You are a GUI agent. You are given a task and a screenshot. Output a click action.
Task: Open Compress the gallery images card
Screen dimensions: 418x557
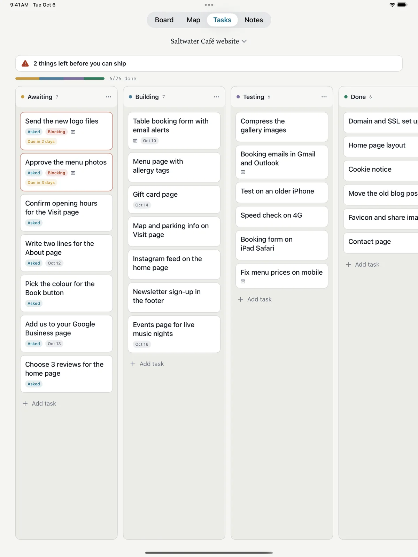(282, 127)
